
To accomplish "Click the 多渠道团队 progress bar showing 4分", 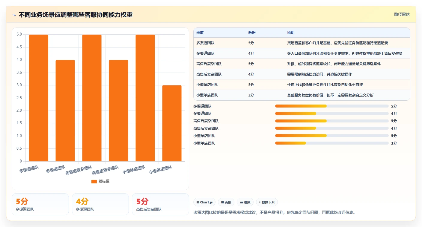I will pyautogui.click(x=332, y=113).
